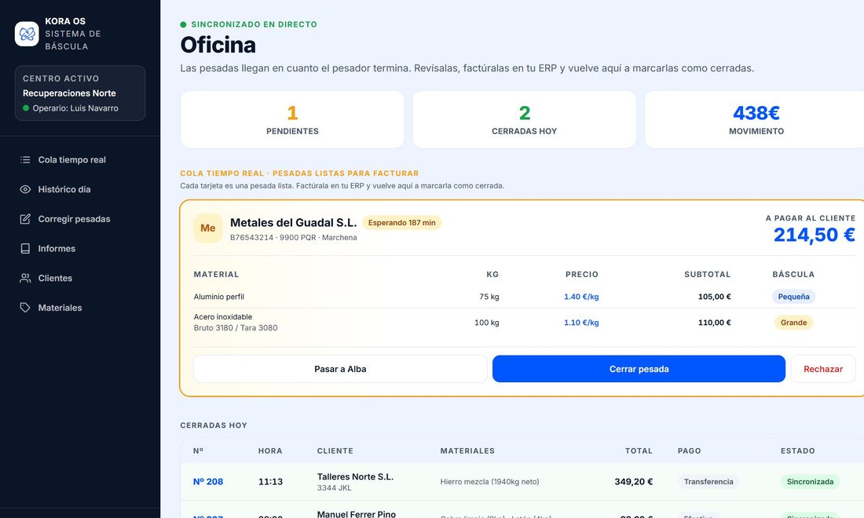
Task: Click Hierro mezcla (1940kg neto) cell
Action: point(489,482)
